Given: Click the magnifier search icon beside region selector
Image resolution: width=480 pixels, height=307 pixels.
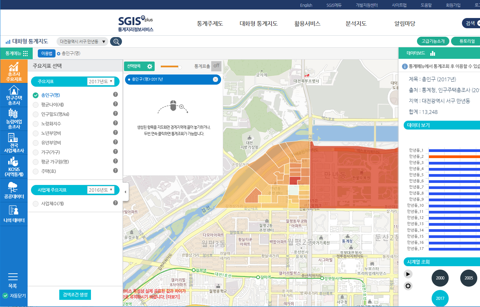Looking at the screenshot, I should point(116,41).
